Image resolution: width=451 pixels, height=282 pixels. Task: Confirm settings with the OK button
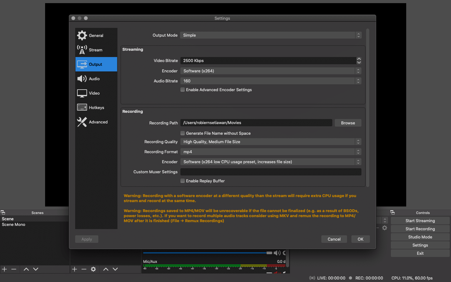tap(360, 239)
